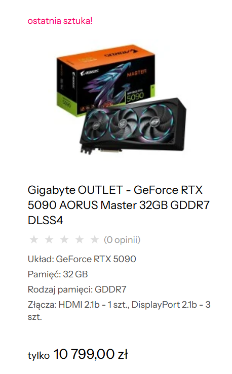Click the 'tylko' price prefix text
232x374 pixels.
38,355
